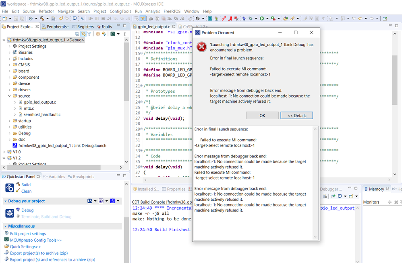This screenshot has height=263, width=402.
Task: Close the gpio_led_output.c editor tab
Action: pos(173,27)
